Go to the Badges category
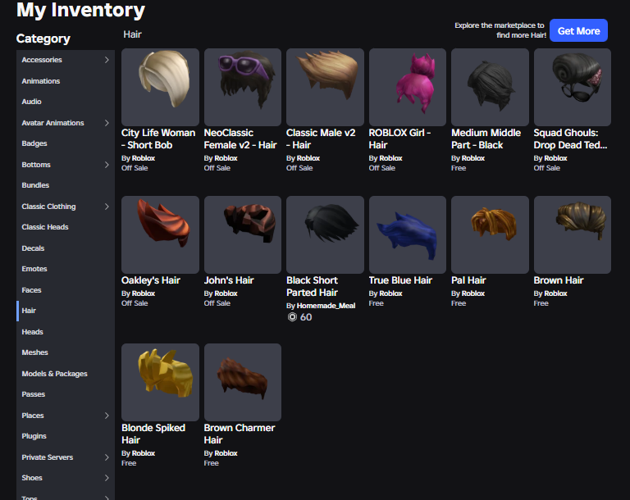 [34, 143]
